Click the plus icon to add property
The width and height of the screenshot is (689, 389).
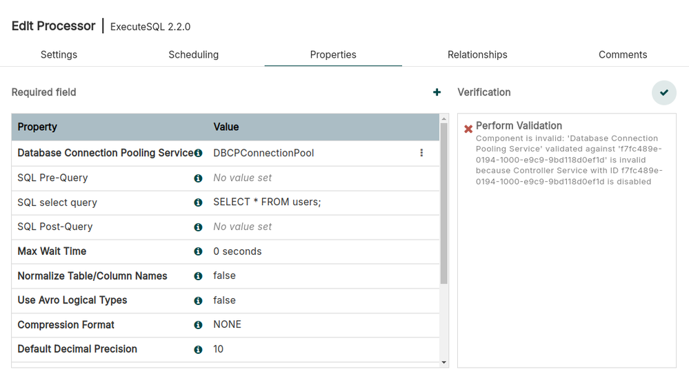coord(437,92)
